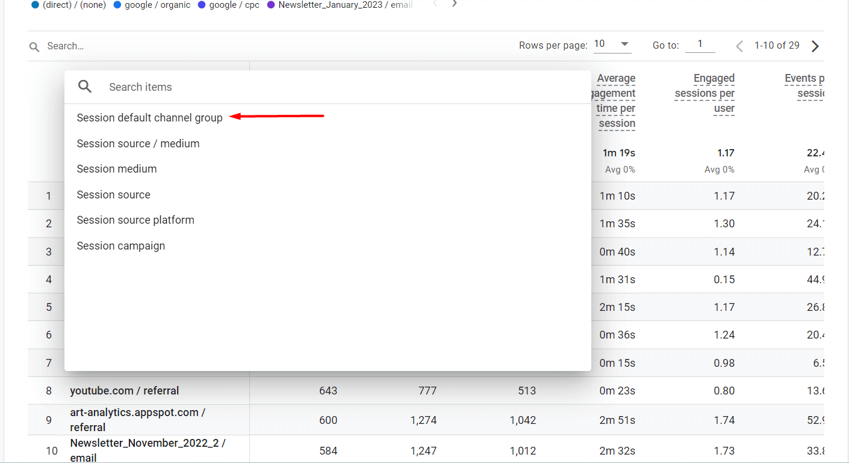Click the left arrow beside the legend chips
The height and width of the screenshot is (463, 849).
[435, 3]
